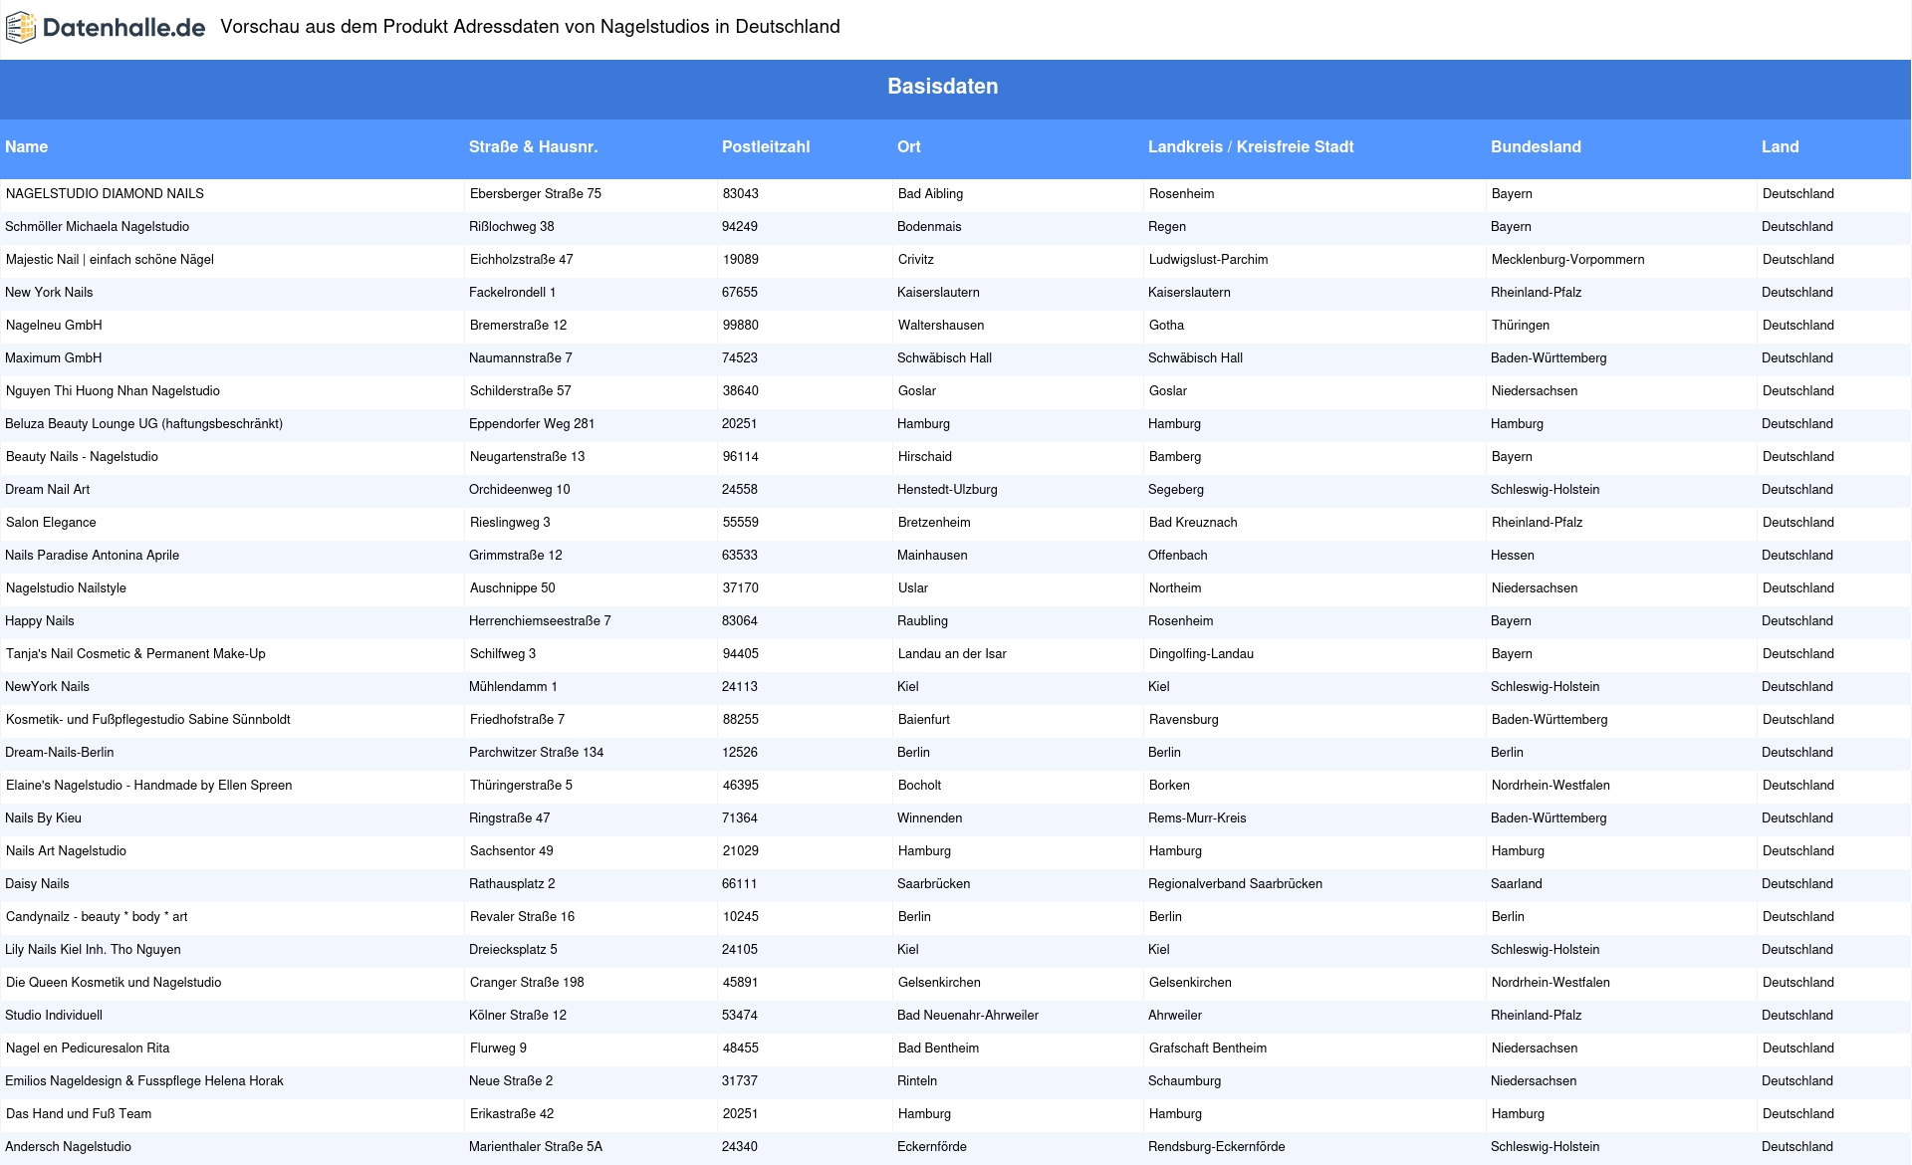Viewport: 1912px width, 1165px height.
Task: Select the Nagelstudio Nailstyle entry
Action: pyautogui.click(x=66, y=588)
